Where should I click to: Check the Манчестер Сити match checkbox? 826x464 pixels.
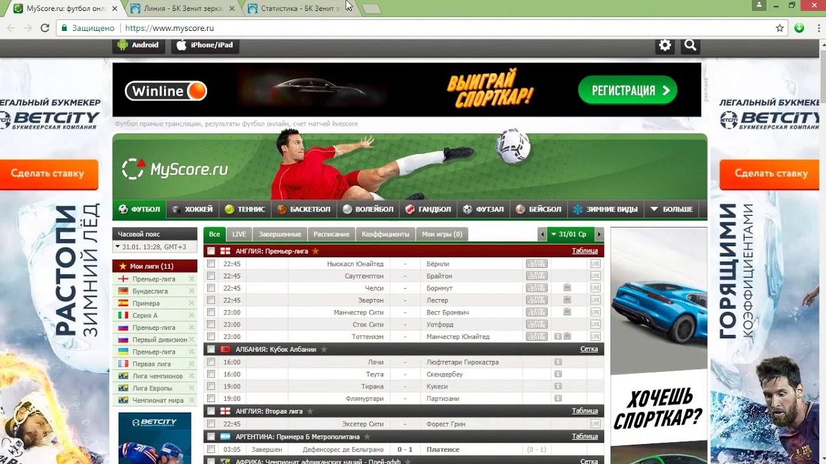(x=211, y=313)
